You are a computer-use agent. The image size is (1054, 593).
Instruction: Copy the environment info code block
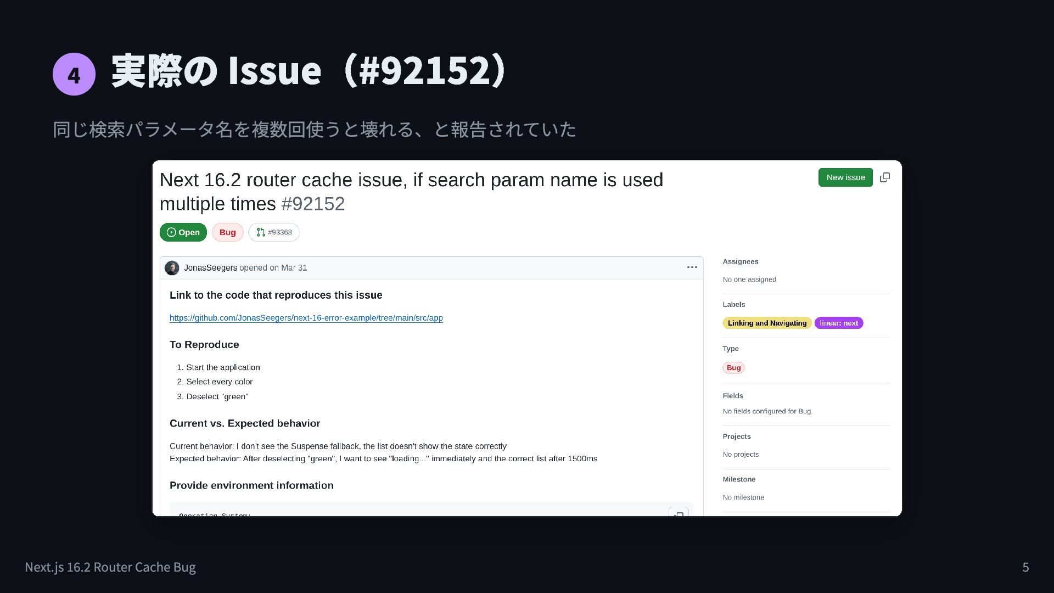point(679,512)
